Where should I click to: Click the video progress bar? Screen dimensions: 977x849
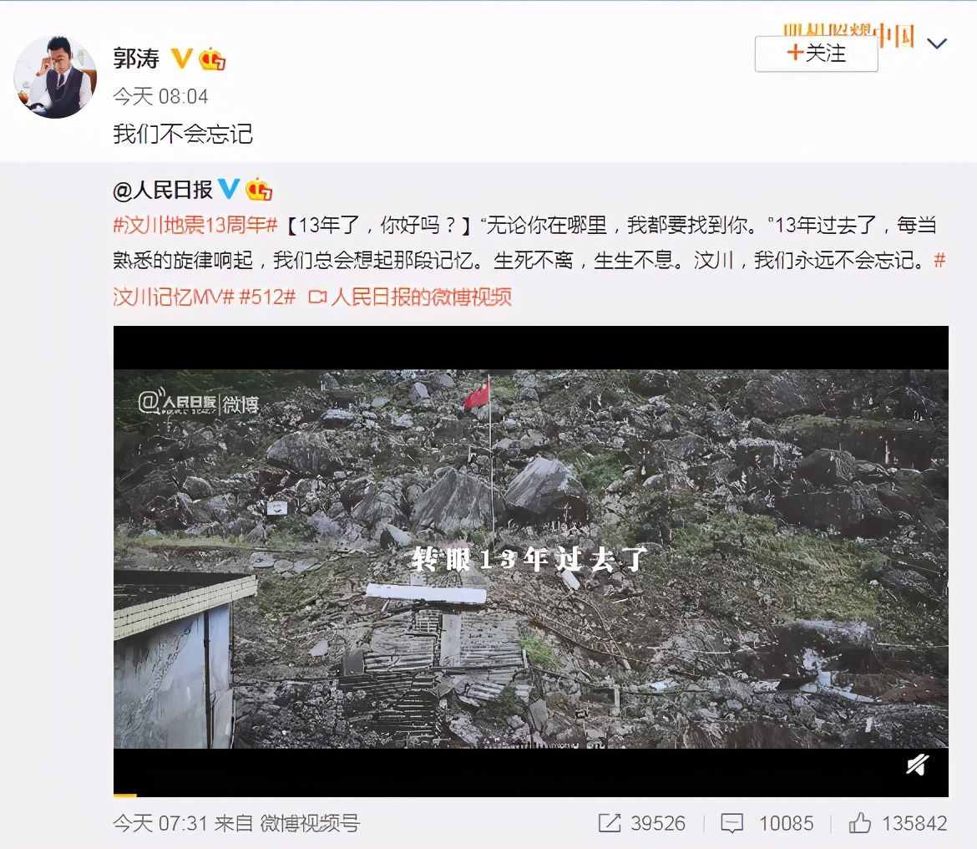531,795
